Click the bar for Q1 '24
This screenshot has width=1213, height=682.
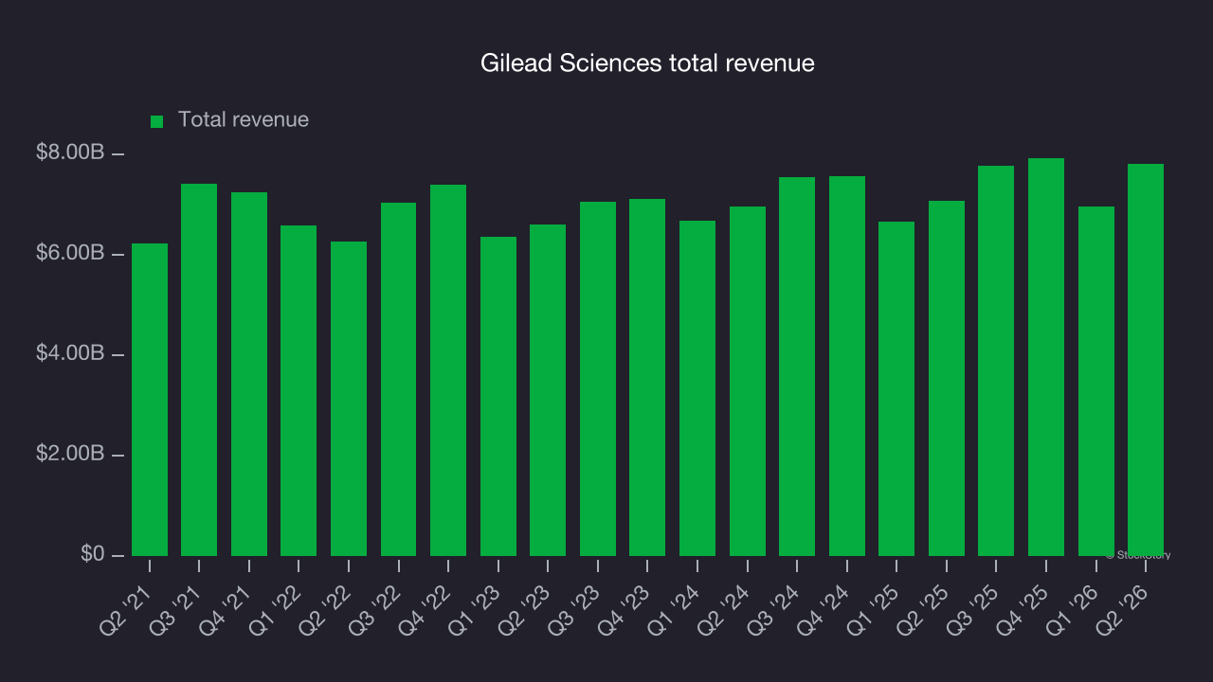[697, 388]
